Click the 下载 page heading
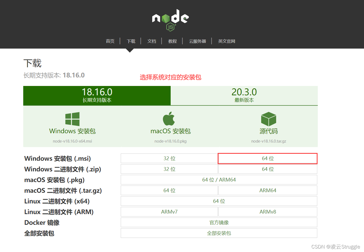This screenshot has width=364, height=252. click(33, 63)
